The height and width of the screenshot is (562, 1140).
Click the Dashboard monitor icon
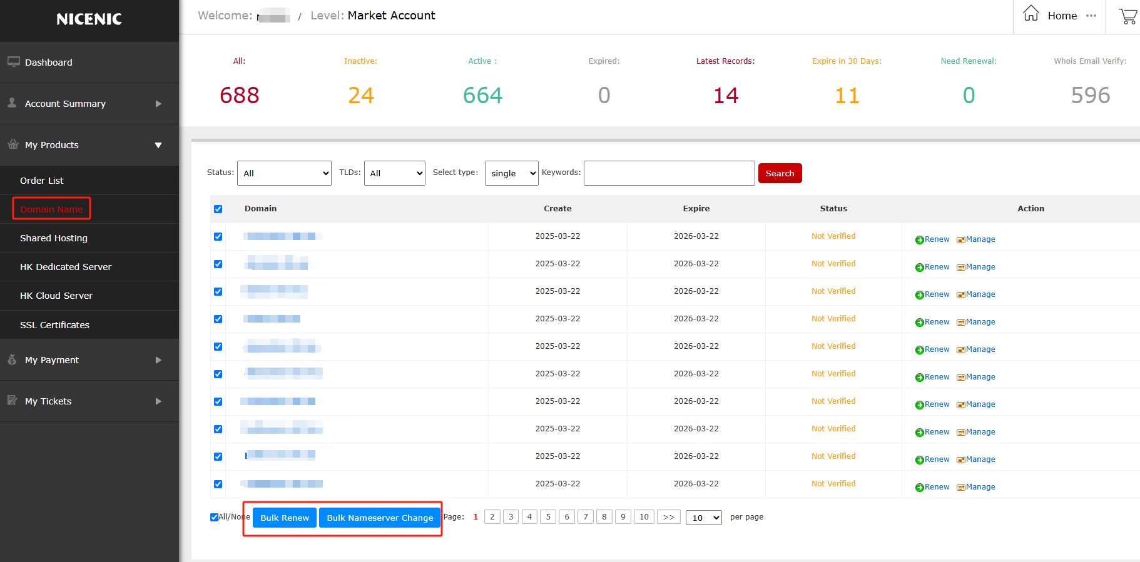tap(13, 62)
